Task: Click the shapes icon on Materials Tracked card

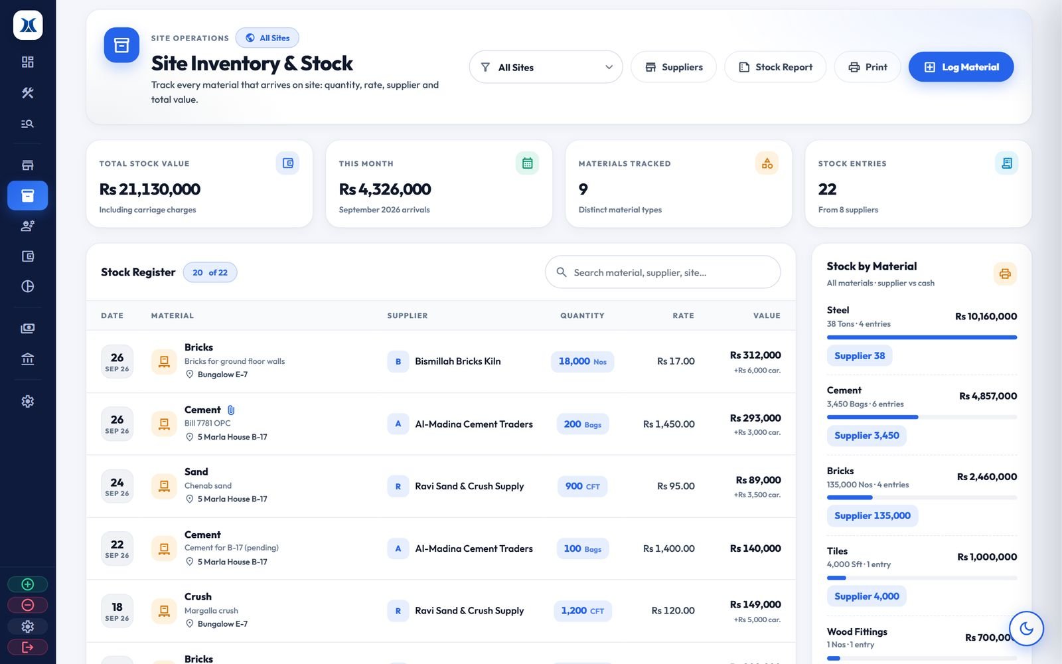Action: [767, 163]
